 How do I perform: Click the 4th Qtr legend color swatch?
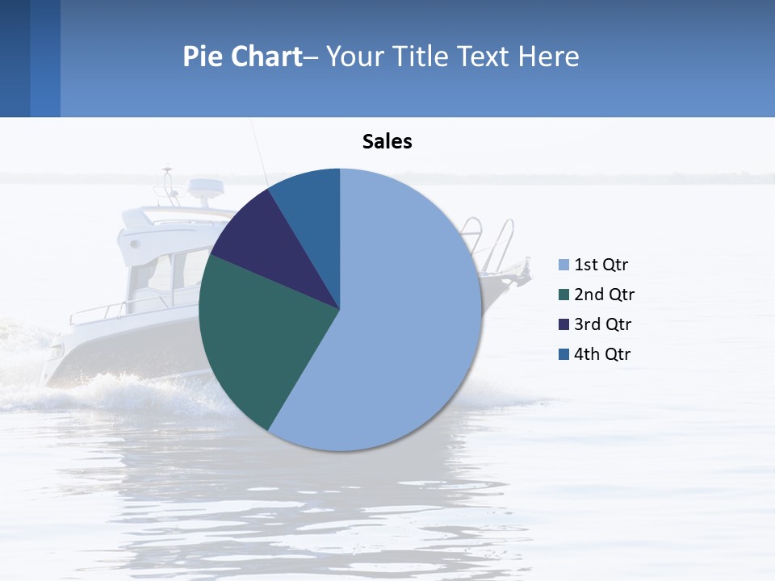(x=564, y=354)
